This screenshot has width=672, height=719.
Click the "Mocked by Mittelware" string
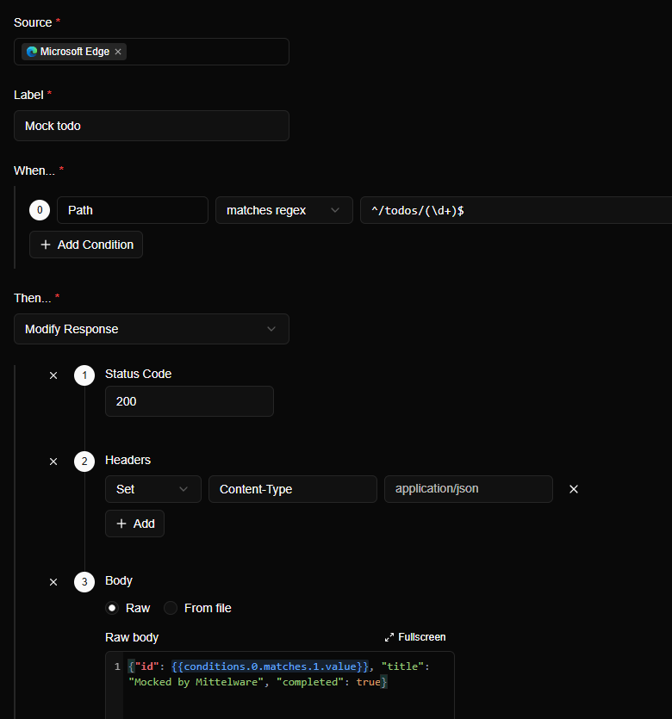(196, 682)
